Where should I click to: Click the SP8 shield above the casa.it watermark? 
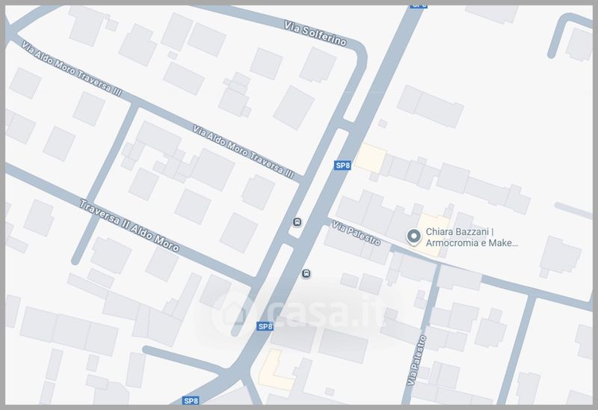(265, 326)
